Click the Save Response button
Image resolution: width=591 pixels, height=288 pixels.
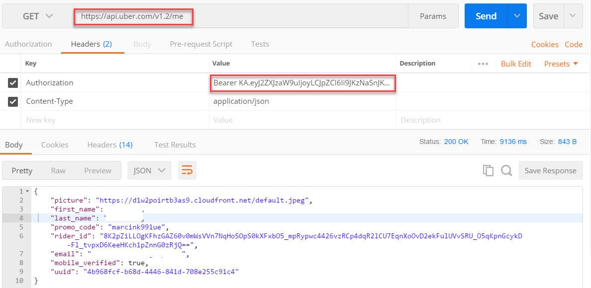(550, 170)
